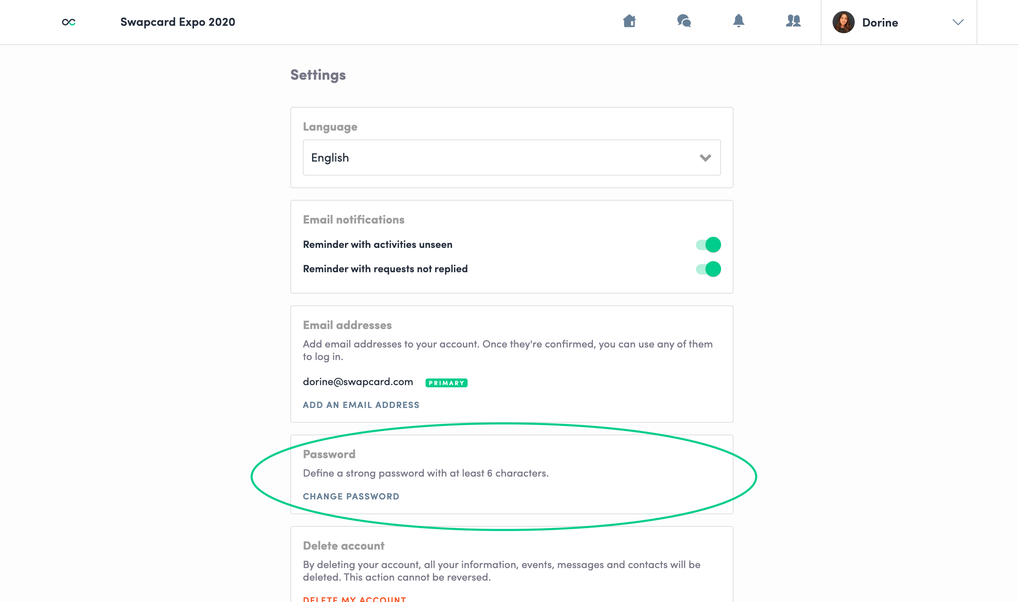Click the Email notifications section title
The height and width of the screenshot is (602, 1018).
pos(353,219)
